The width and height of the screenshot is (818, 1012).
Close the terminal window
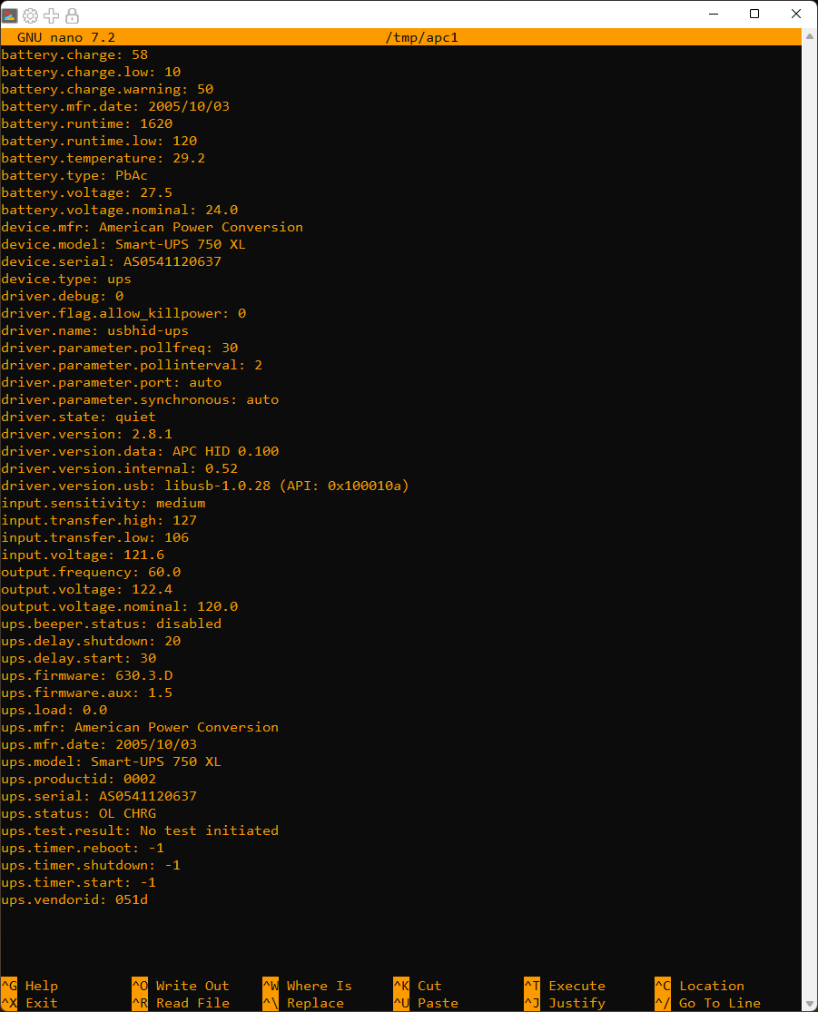point(796,14)
